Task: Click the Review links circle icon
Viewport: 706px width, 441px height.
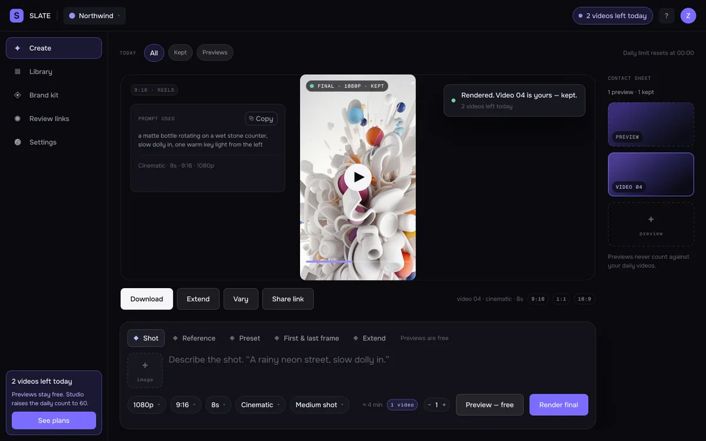Action: point(18,119)
